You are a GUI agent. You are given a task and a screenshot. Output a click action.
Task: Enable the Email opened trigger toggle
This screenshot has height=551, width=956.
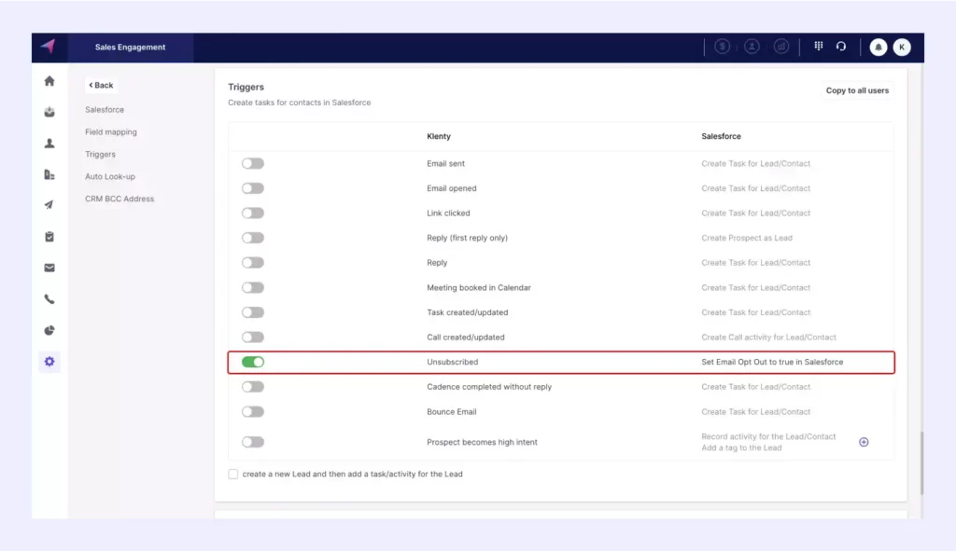click(252, 188)
